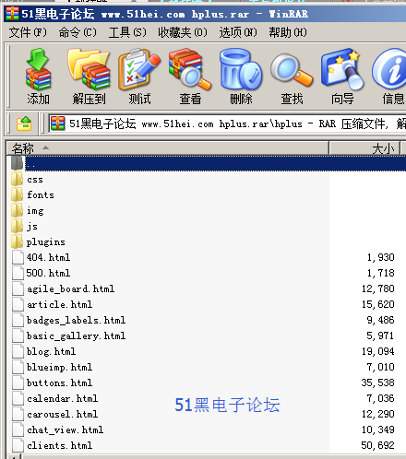The height and width of the screenshot is (459, 406).
Task: Open the 工具(S) menu
Action: pyautogui.click(x=127, y=32)
